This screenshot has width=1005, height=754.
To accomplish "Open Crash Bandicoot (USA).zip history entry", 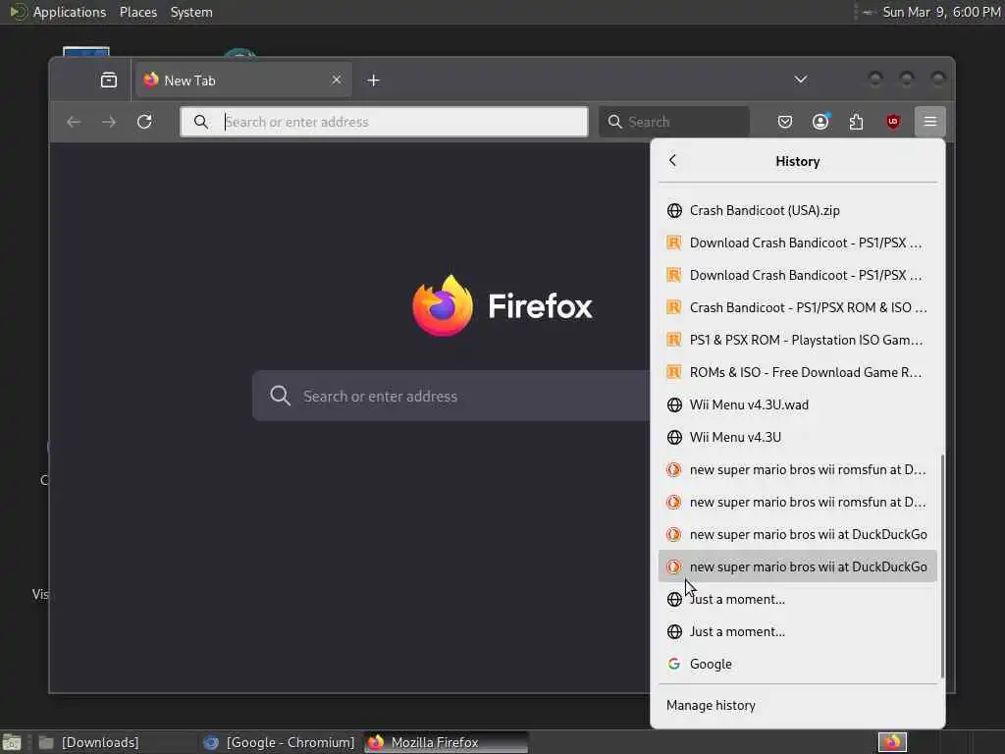I will point(797,210).
